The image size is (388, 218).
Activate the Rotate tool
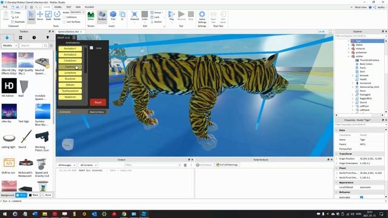[57, 16]
